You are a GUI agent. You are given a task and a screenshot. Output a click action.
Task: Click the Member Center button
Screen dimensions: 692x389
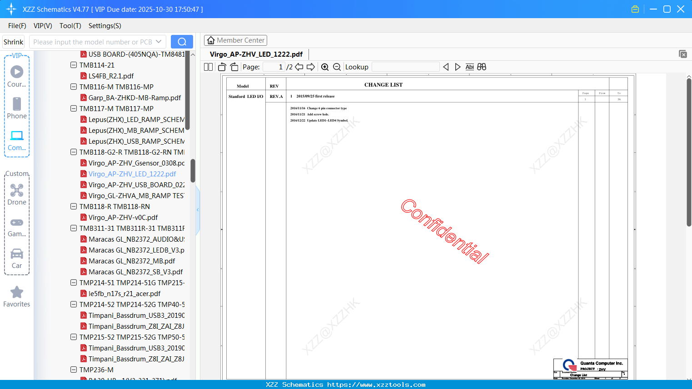235,40
